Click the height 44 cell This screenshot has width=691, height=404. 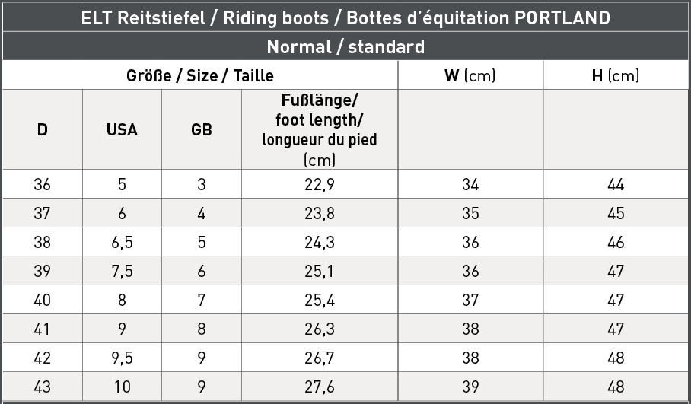click(616, 184)
